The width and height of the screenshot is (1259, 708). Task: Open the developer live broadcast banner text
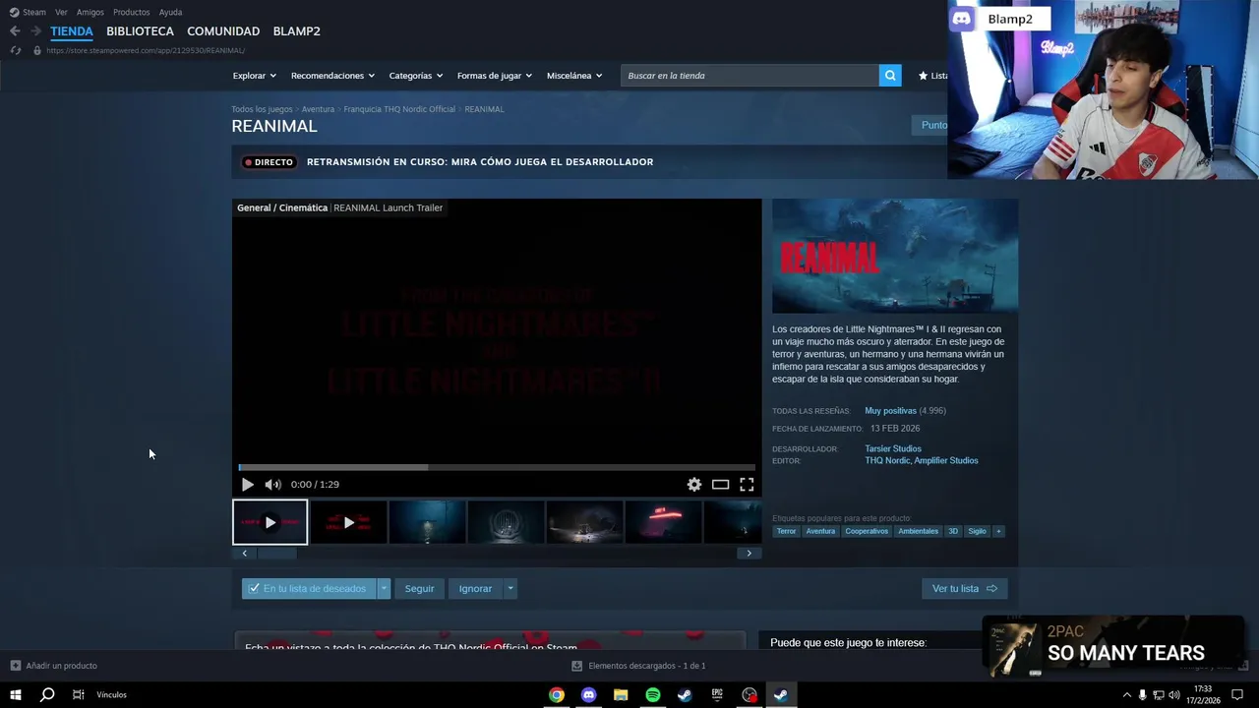coord(480,162)
